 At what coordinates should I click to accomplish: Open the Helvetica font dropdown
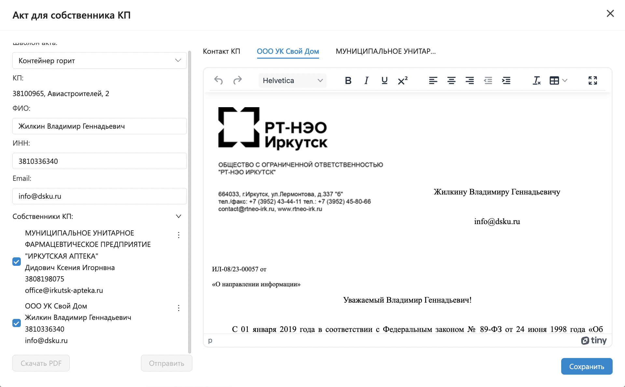point(292,80)
